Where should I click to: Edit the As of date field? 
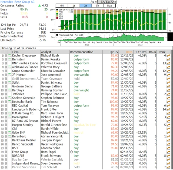(105, 2)
